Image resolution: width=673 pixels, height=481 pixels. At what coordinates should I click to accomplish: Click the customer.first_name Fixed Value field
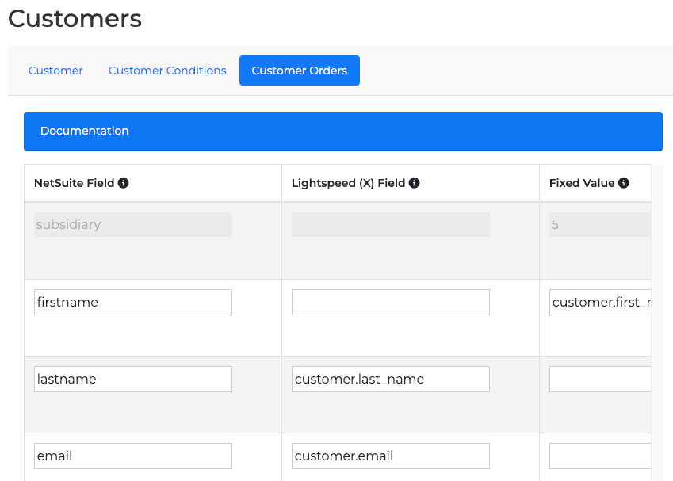click(599, 302)
